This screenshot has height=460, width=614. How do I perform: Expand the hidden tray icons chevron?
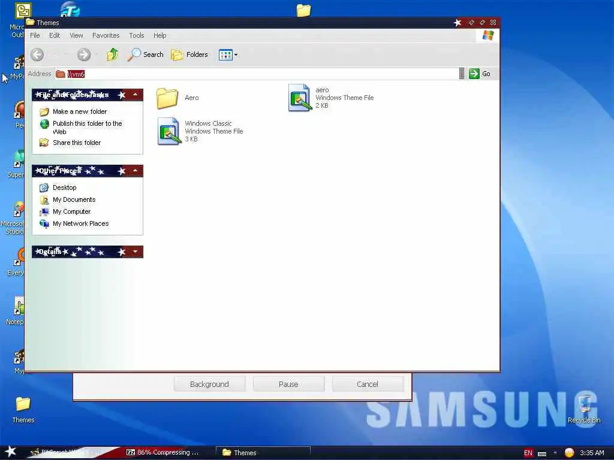[555, 453]
